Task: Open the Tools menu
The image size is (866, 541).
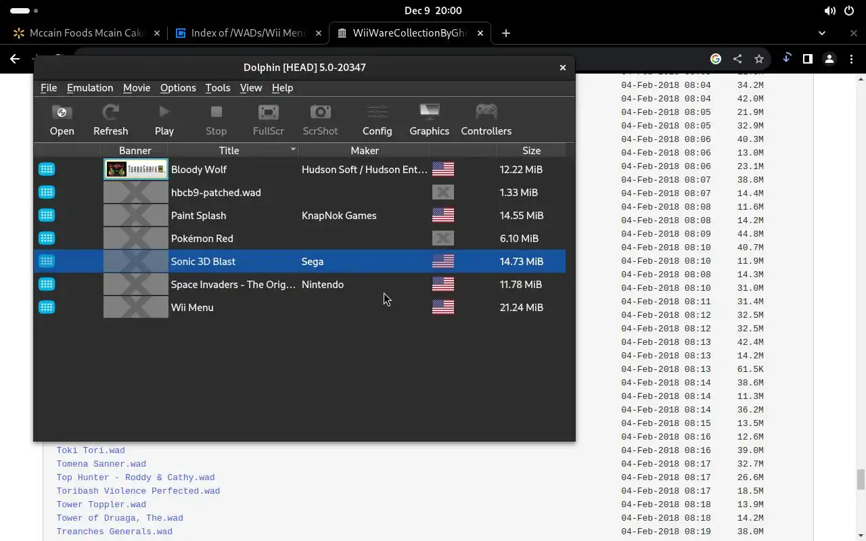Action: pyautogui.click(x=218, y=88)
